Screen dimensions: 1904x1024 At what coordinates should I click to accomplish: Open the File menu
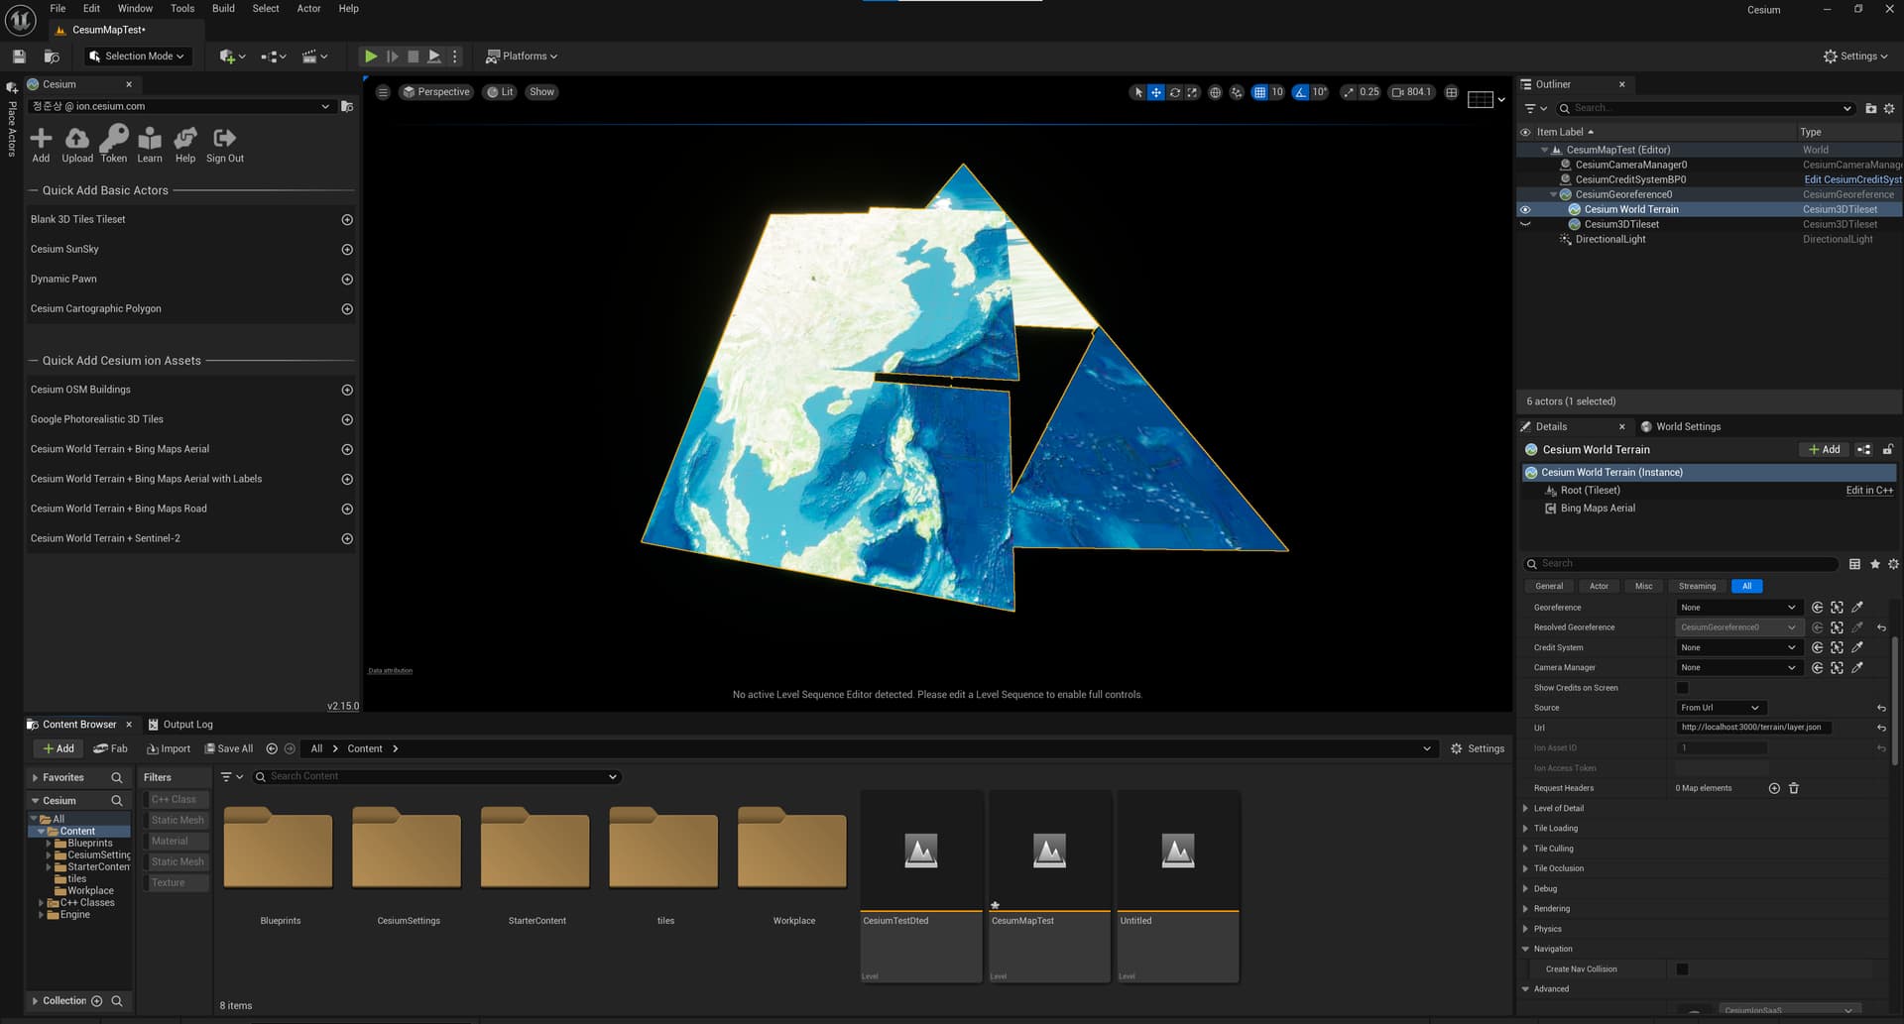click(58, 8)
